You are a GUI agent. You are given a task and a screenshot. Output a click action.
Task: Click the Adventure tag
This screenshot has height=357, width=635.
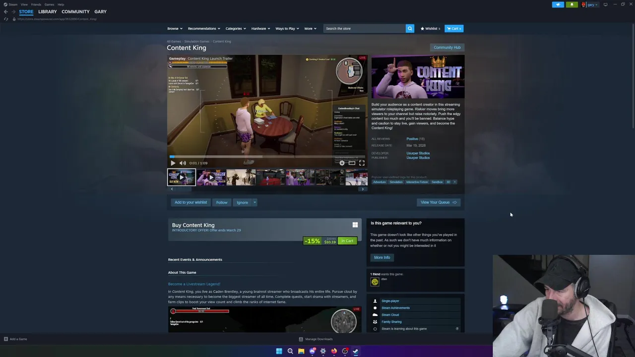(380, 182)
